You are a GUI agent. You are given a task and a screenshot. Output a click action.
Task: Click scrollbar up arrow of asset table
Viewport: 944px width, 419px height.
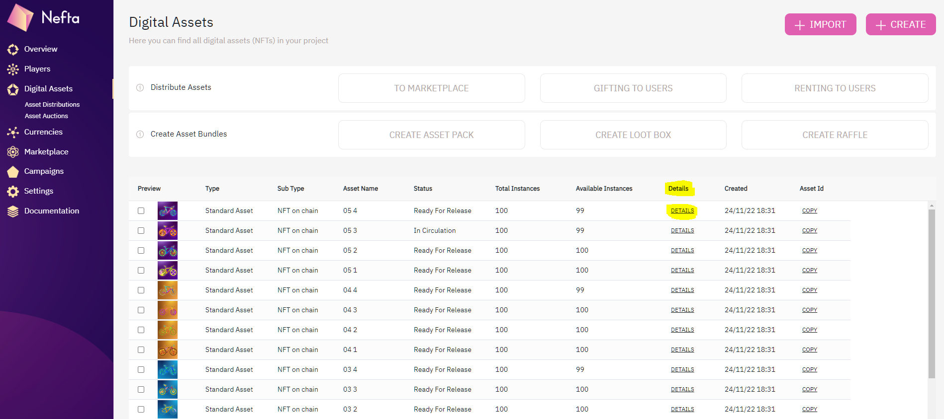(x=932, y=205)
